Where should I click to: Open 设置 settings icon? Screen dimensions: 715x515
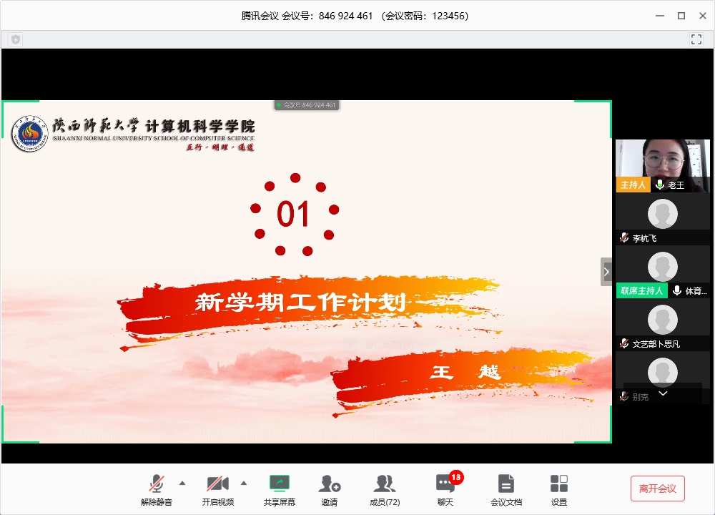559,489
